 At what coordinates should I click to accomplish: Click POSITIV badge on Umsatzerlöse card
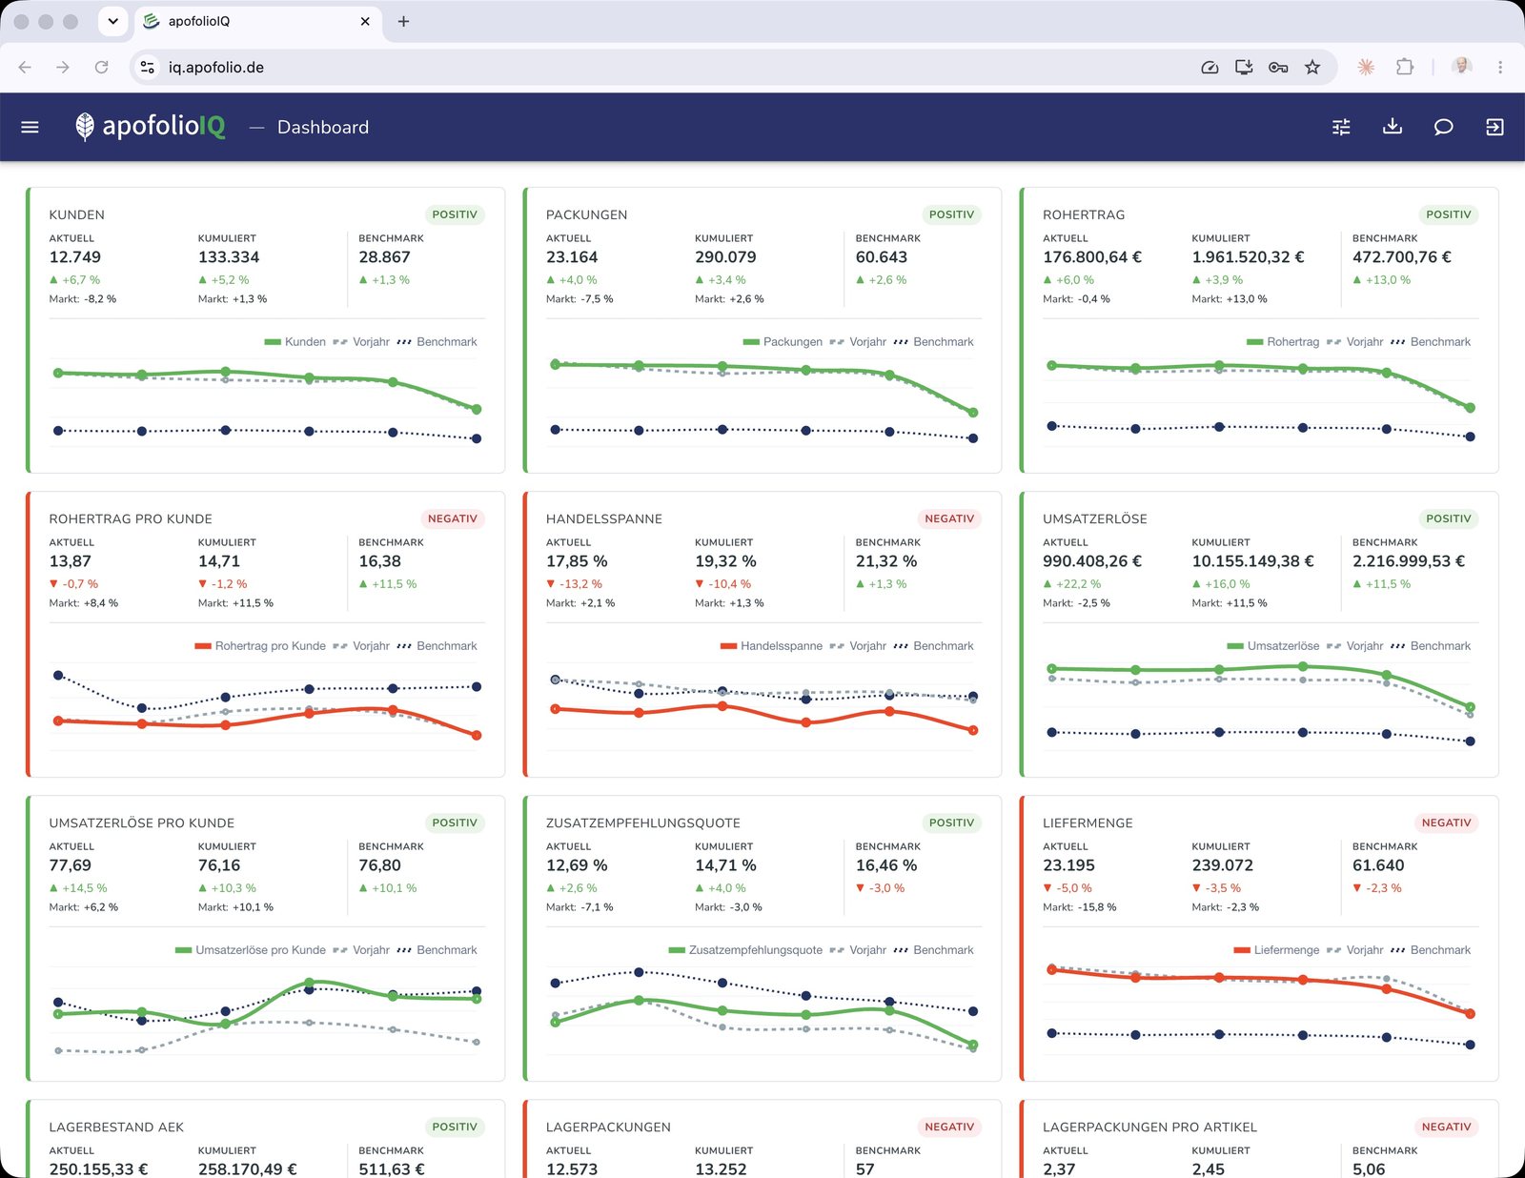[1449, 518]
